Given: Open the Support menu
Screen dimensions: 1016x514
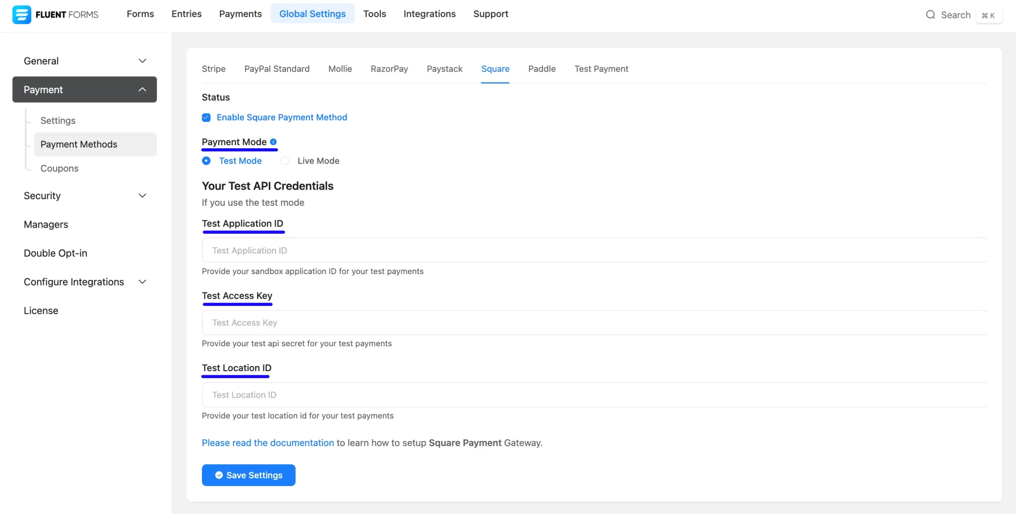Looking at the screenshot, I should [x=491, y=14].
